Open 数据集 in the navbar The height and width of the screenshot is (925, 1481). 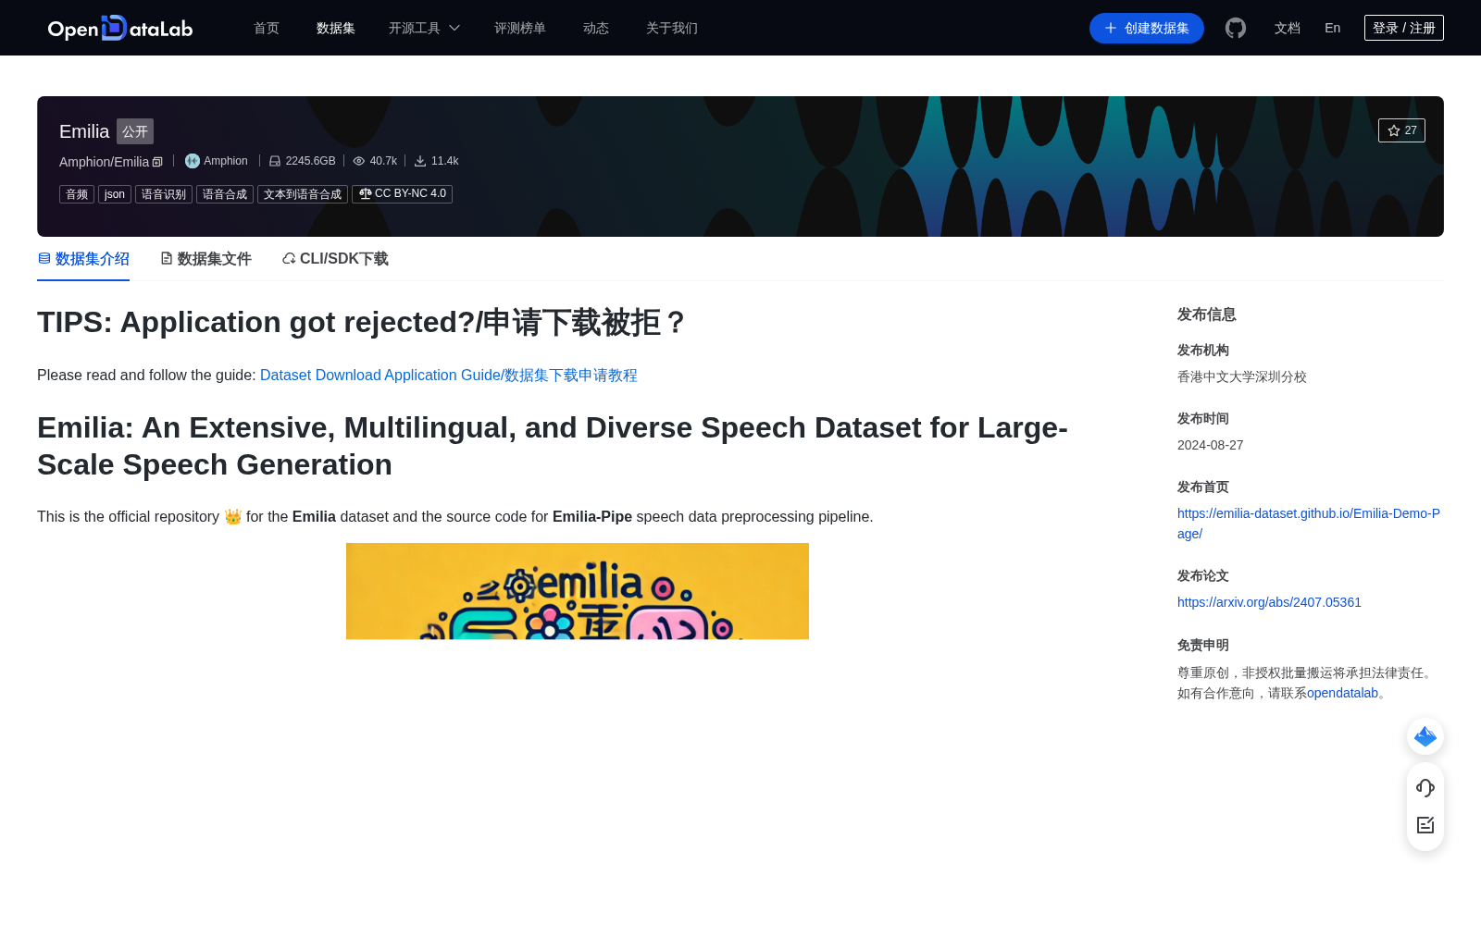click(x=336, y=28)
